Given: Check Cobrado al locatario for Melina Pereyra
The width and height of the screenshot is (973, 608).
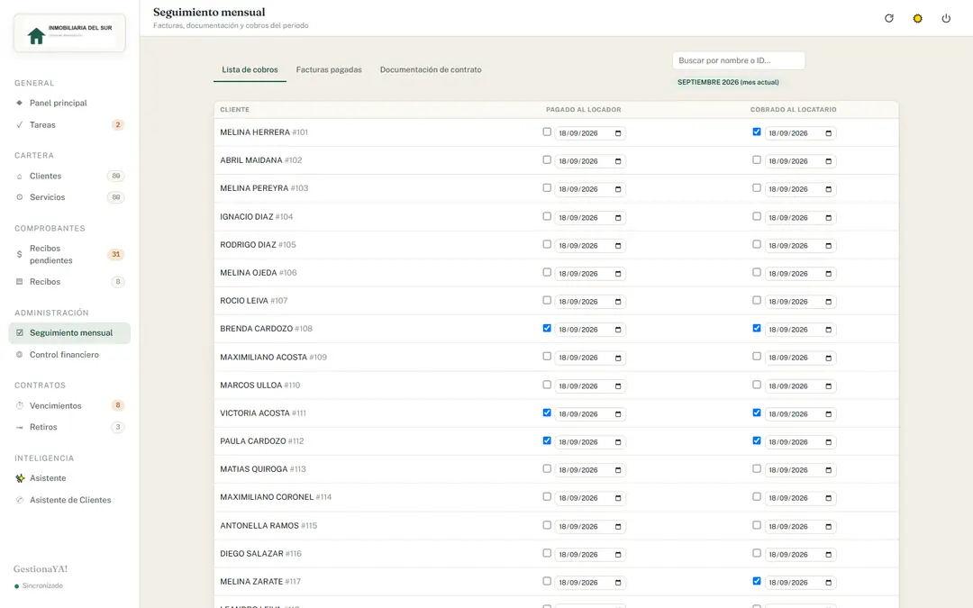Looking at the screenshot, I should tap(757, 187).
